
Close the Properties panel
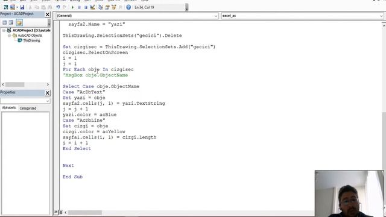coord(48,93)
